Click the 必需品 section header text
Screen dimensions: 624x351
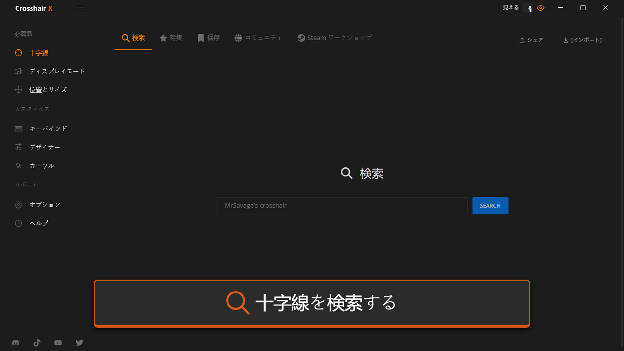[23, 34]
